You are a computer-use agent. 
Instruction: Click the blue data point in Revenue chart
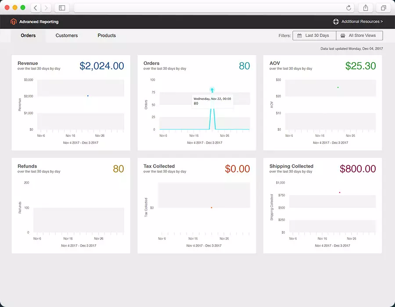[x=88, y=96]
